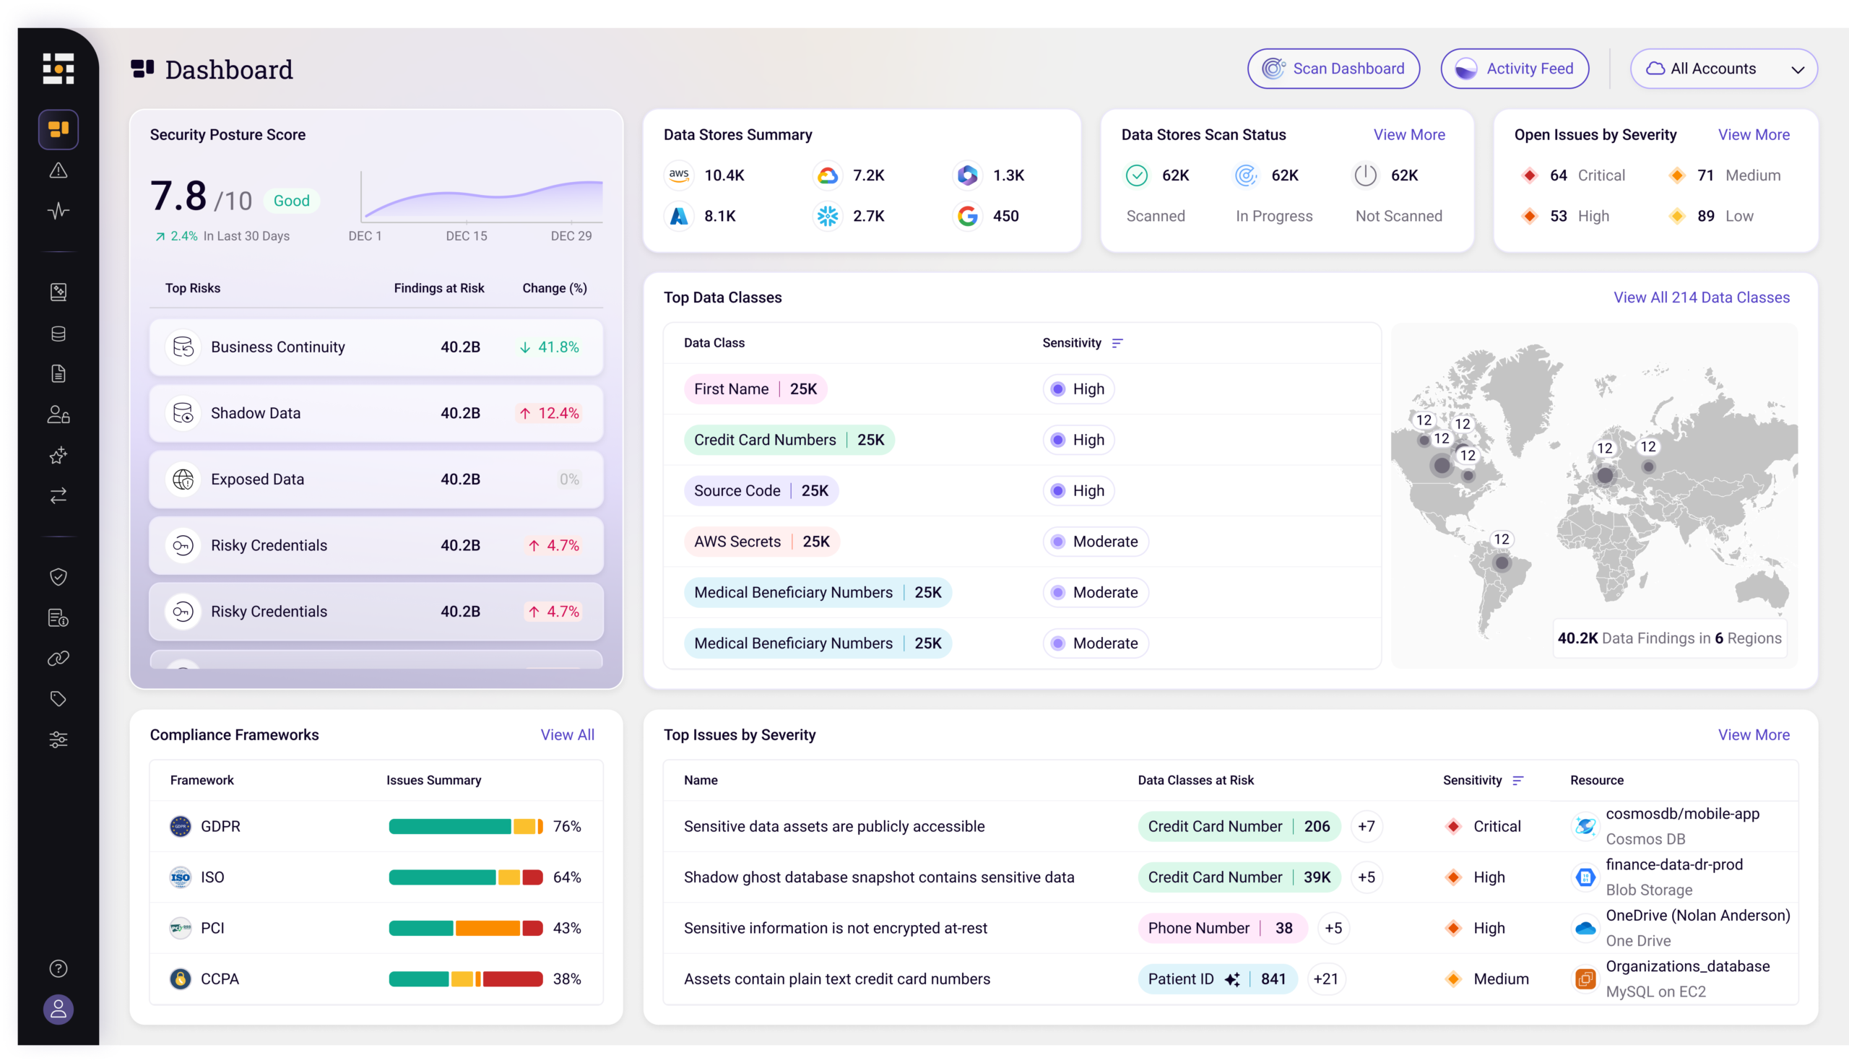Image resolution: width=1849 pixels, height=1063 pixels.
Task: Click the link chain sidebar icon
Action: point(59,659)
